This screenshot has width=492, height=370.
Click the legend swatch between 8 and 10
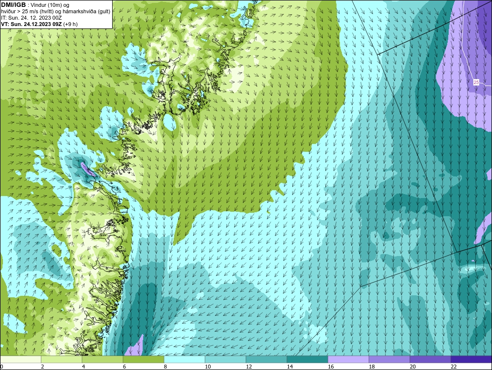click(x=184, y=359)
